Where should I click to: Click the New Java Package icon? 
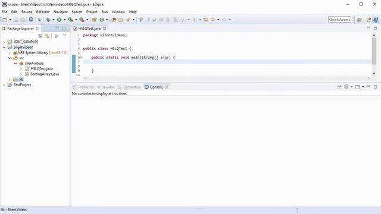pyautogui.click(x=94, y=20)
